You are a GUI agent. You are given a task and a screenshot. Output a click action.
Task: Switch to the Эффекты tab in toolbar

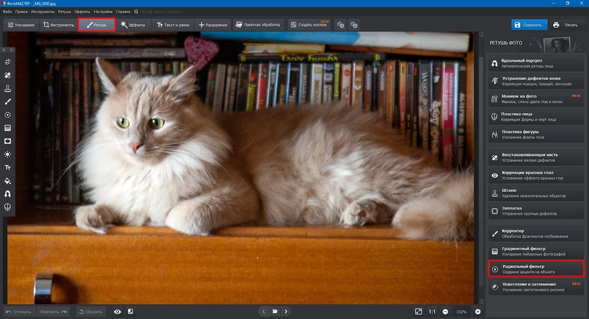click(133, 25)
